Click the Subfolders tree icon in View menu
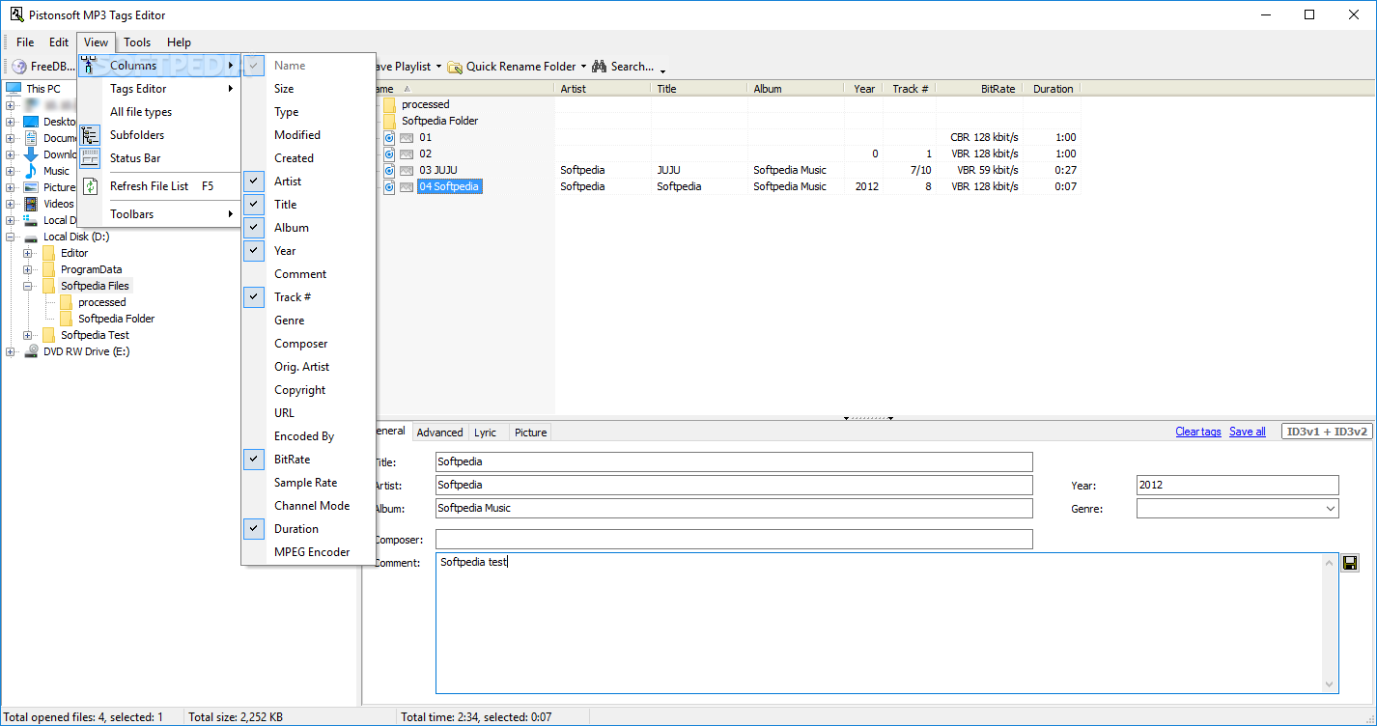 (x=90, y=135)
